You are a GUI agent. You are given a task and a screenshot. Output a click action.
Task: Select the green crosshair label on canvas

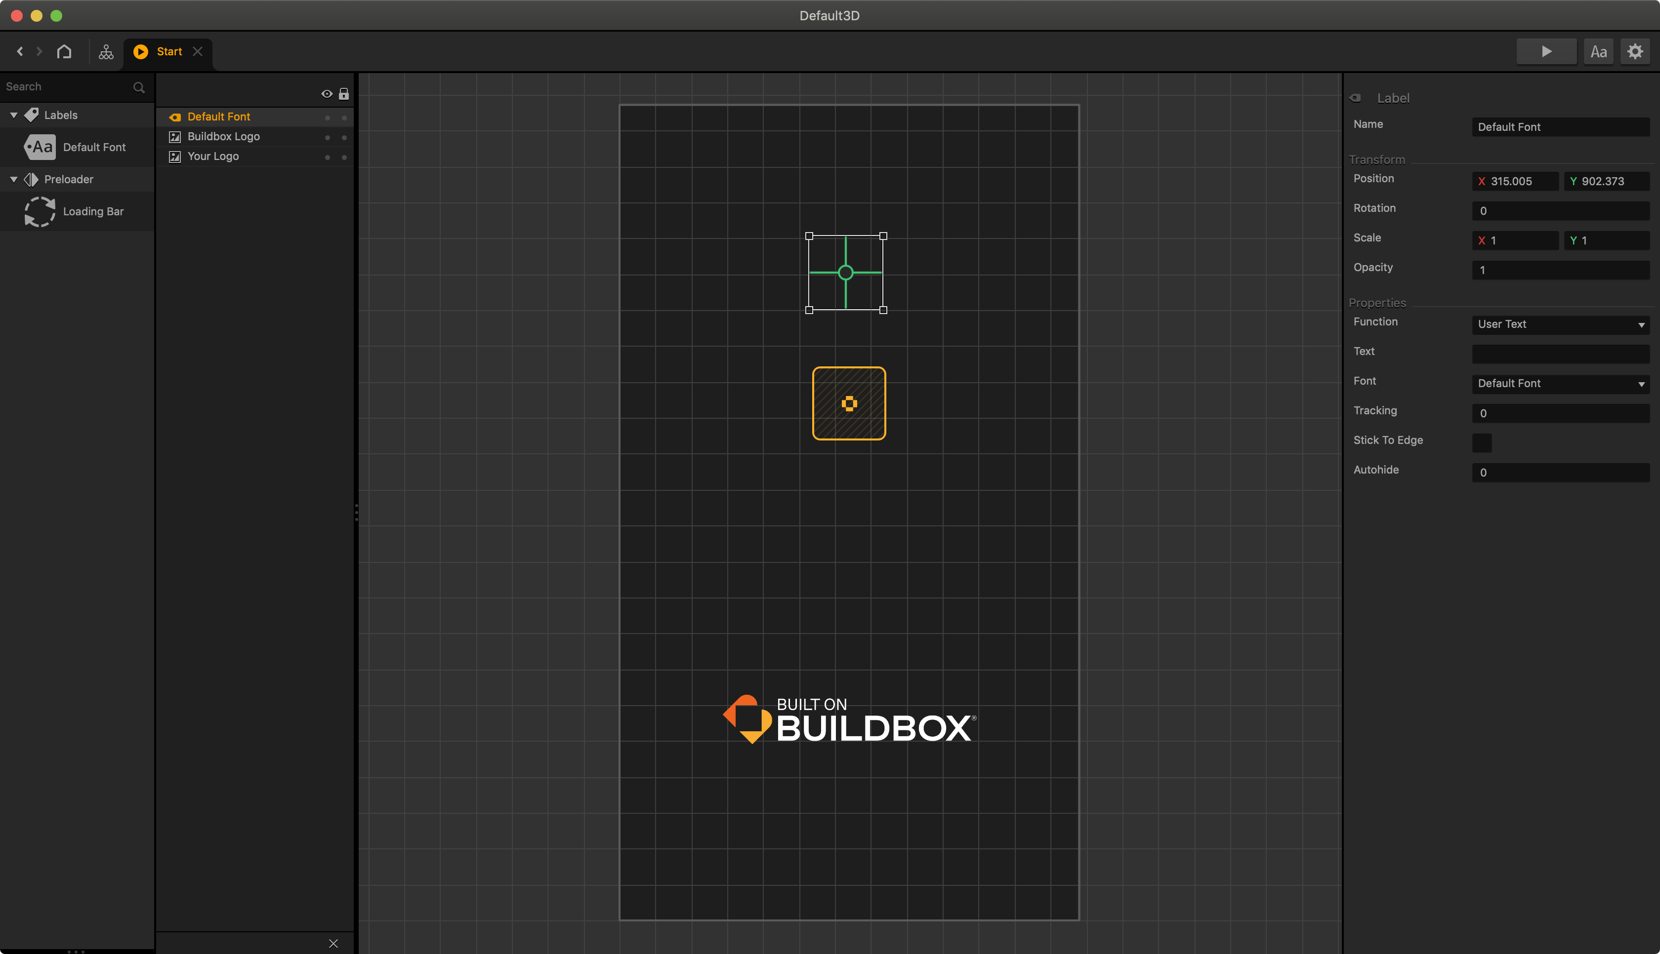click(845, 273)
